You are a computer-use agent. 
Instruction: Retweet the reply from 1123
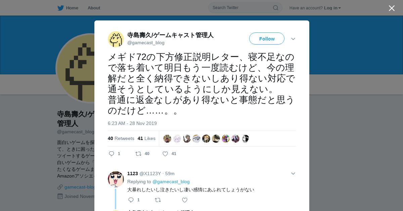tap(158, 200)
